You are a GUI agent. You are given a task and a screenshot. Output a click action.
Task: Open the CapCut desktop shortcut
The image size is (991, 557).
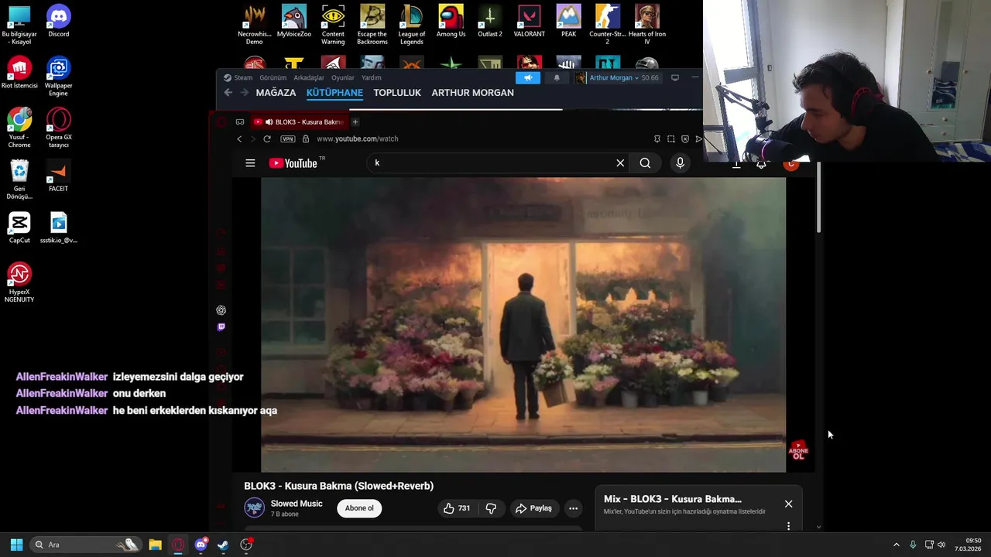(x=19, y=227)
